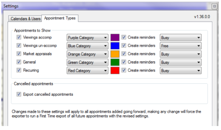Disable the Market appraisals appointment type
The height and width of the screenshot is (130, 221).
click(19, 54)
